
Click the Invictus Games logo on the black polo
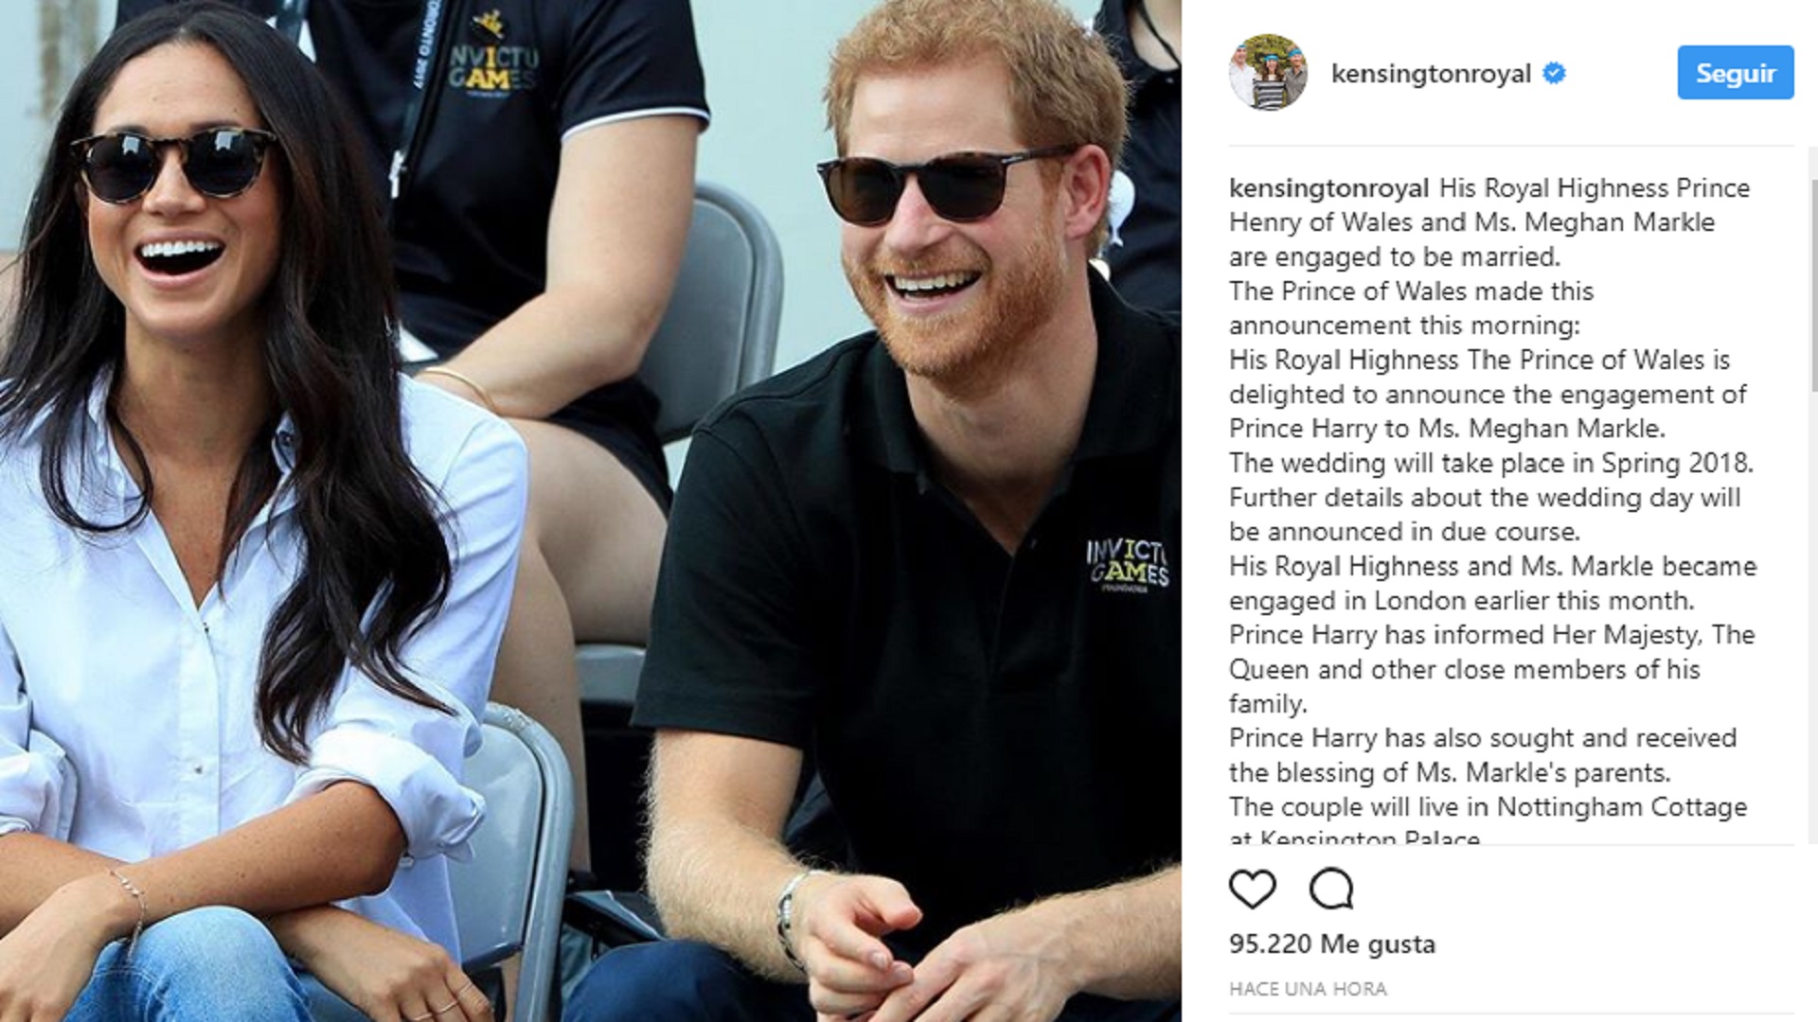click(x=1127, y=566)
